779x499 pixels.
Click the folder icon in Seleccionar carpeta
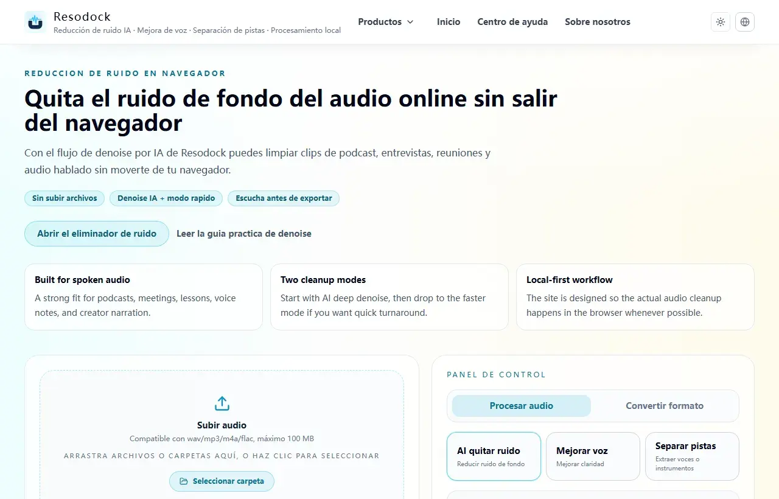[x=184, y=481]
